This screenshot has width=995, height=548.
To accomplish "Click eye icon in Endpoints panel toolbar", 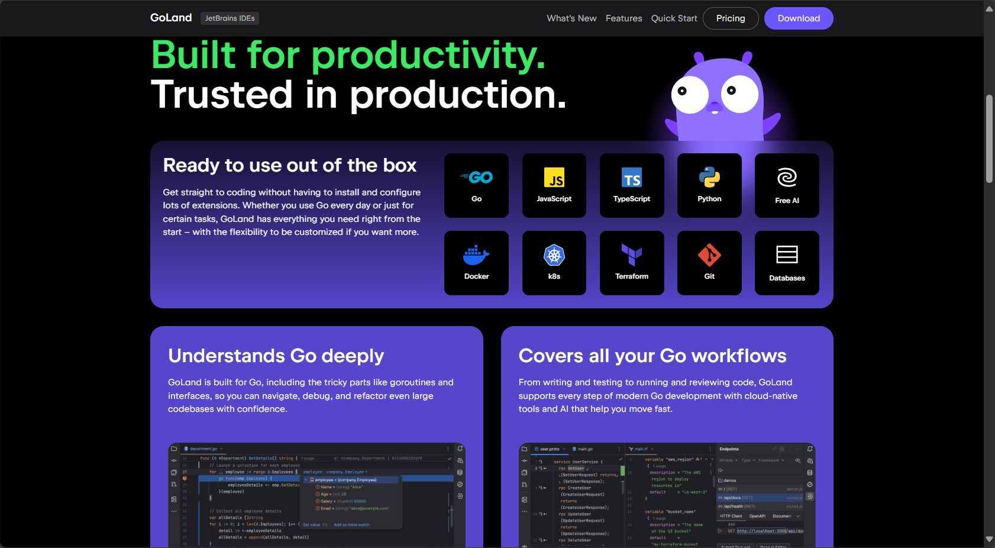I will point(797,460).
